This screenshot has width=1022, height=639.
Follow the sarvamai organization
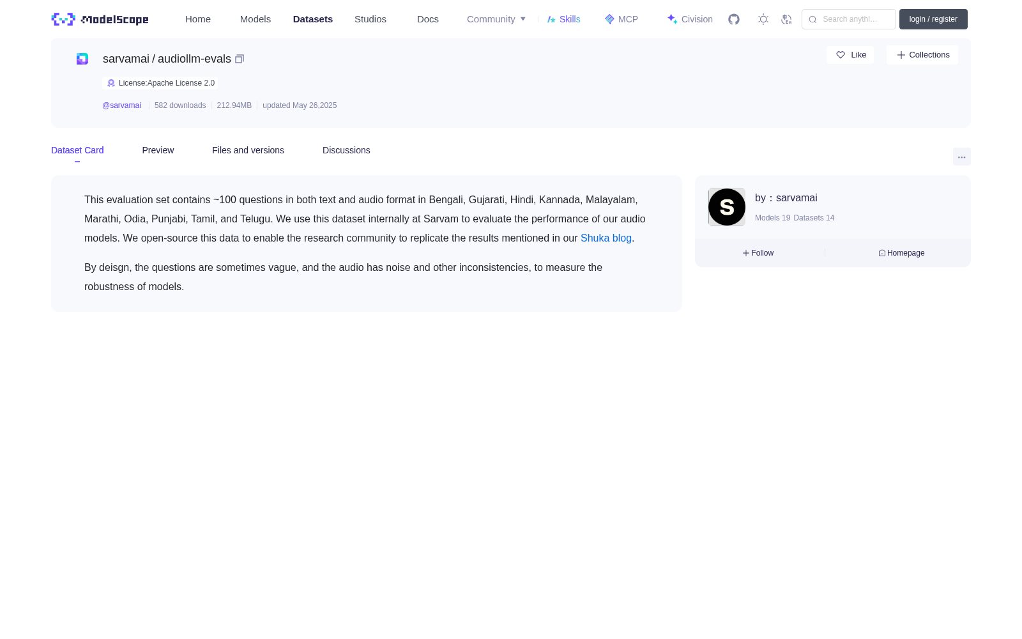[x=758, y=253]
